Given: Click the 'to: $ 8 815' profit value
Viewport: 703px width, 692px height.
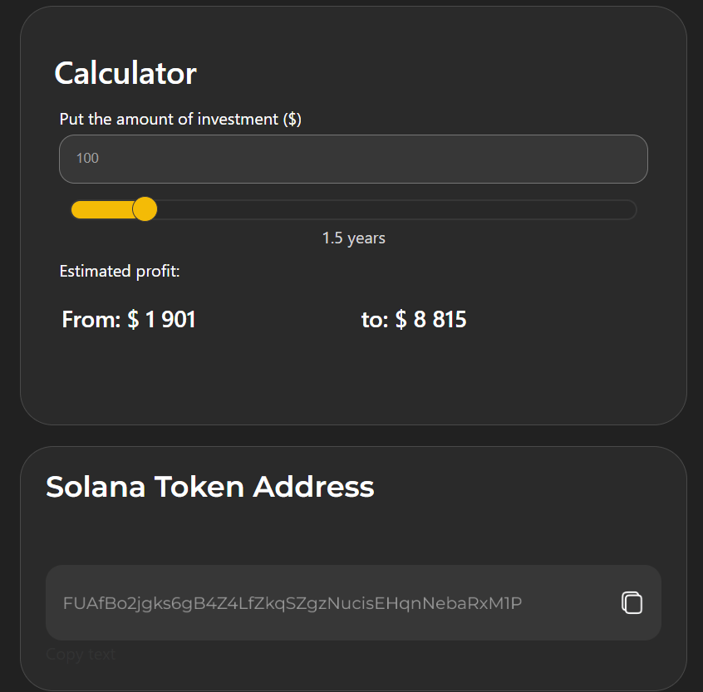Looking at the screenshot, I should click(x=414, y=320).
